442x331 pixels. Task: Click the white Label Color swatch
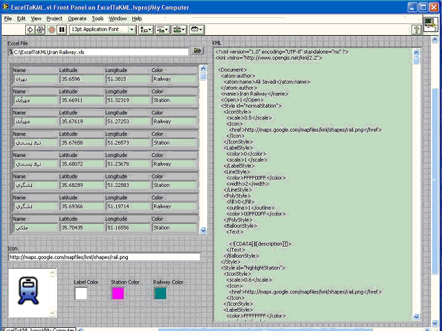[81, 293]
